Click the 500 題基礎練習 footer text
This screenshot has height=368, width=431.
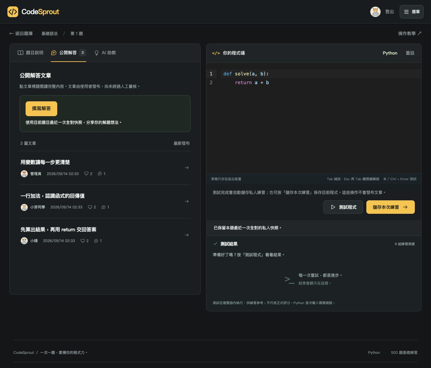[x=404, y=353]
